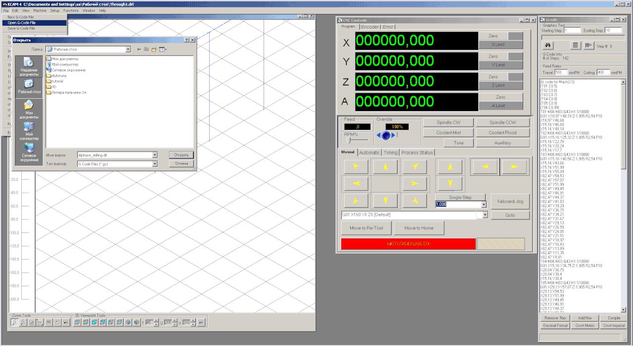Viewport: 633px width, 346px height.
Task: Open the Single Step value dropdown
Action: pos(483,204)
